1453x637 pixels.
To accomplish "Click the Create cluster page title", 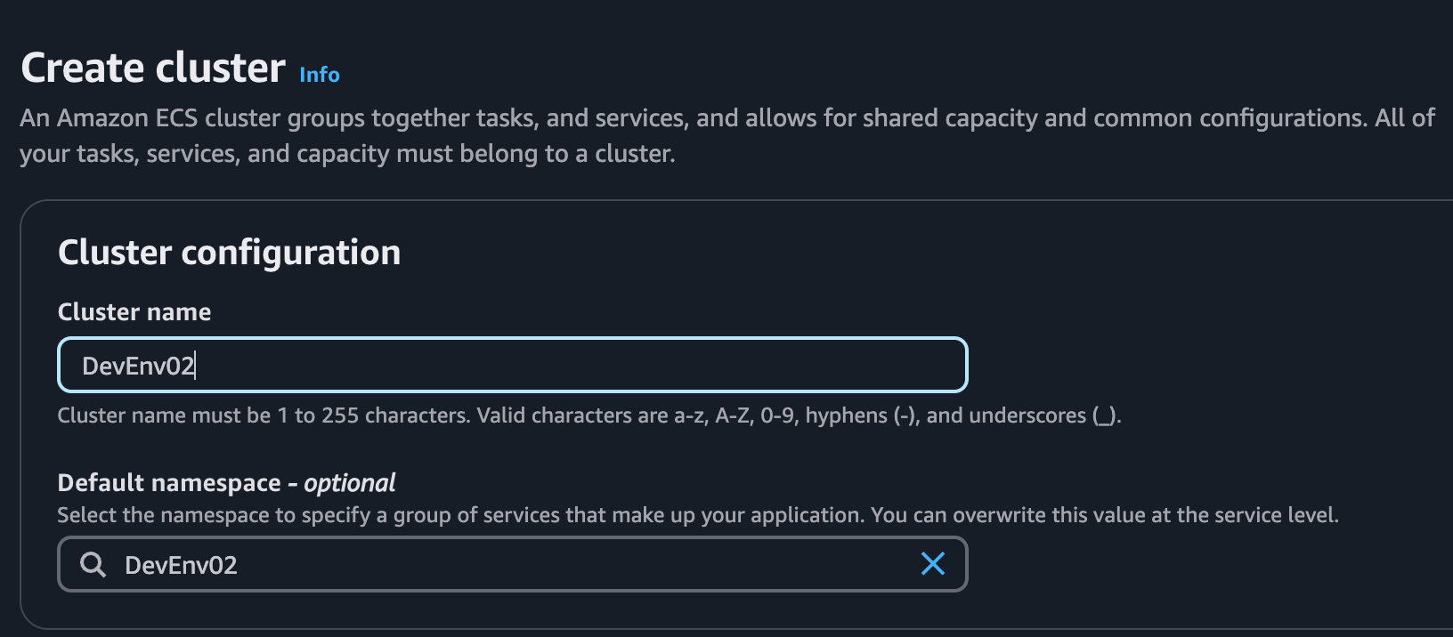I will click(153, 69).
